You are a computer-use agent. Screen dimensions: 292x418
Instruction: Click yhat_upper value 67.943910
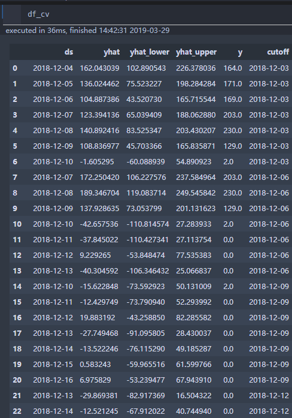(x=194, y=380)
